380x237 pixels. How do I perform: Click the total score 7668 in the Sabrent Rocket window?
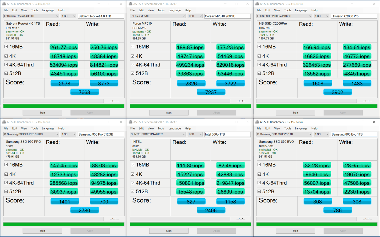84,92
